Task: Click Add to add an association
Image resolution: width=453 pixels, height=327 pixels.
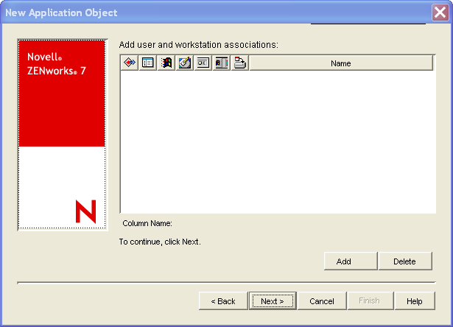Action: pos(351,261)
